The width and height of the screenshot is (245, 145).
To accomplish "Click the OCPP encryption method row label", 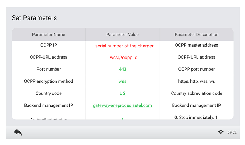I will click(49, 81).
